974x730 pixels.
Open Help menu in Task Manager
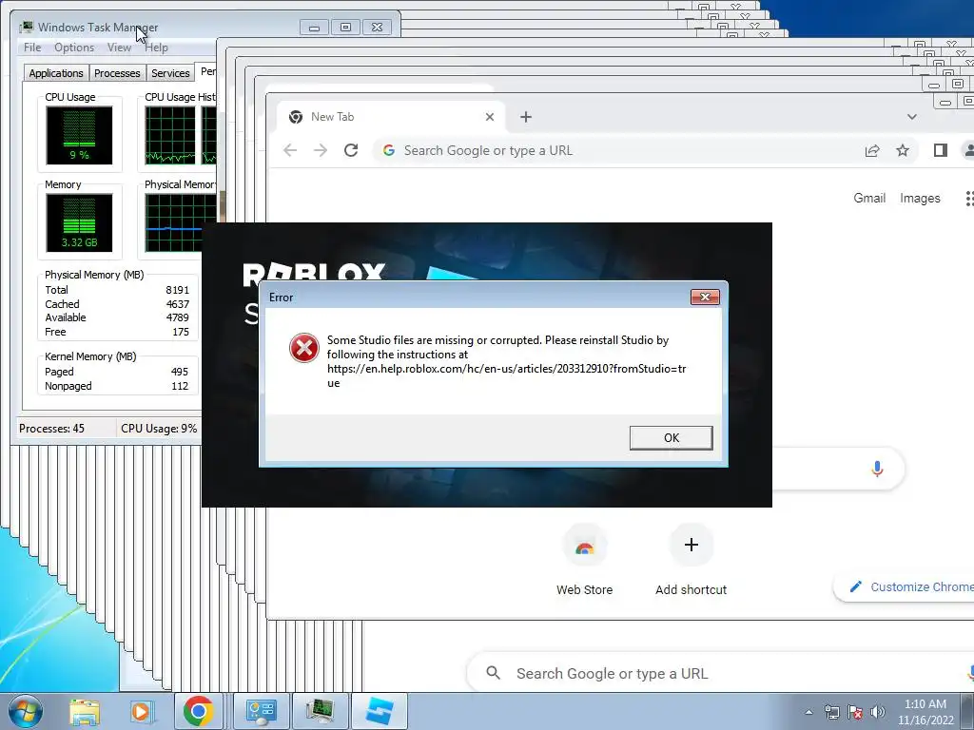[157, 48]
